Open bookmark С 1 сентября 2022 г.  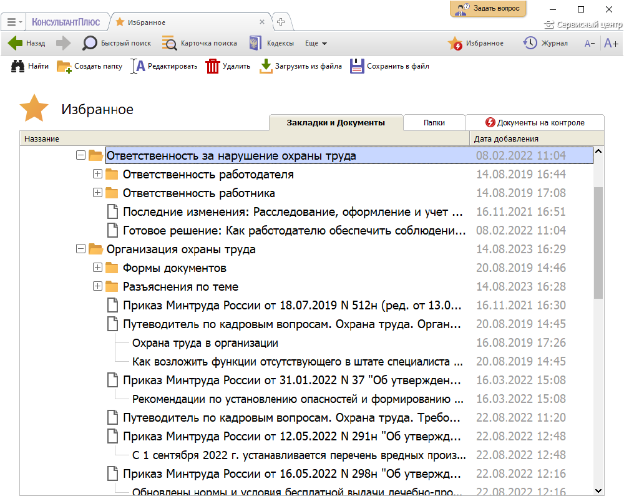click(299, 455)
